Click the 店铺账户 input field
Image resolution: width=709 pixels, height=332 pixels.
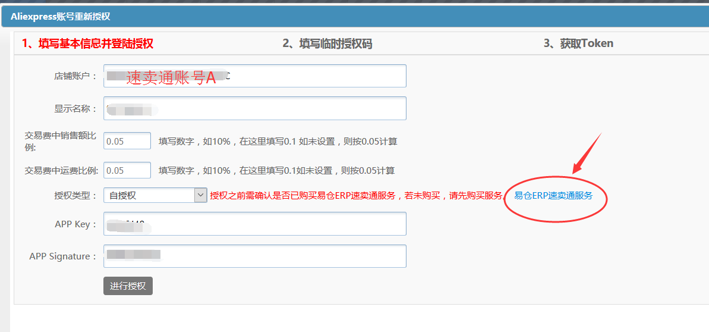254,76
